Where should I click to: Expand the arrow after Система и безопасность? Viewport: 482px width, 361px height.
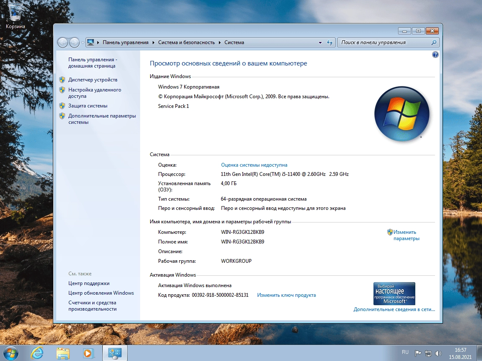[219, 42]
